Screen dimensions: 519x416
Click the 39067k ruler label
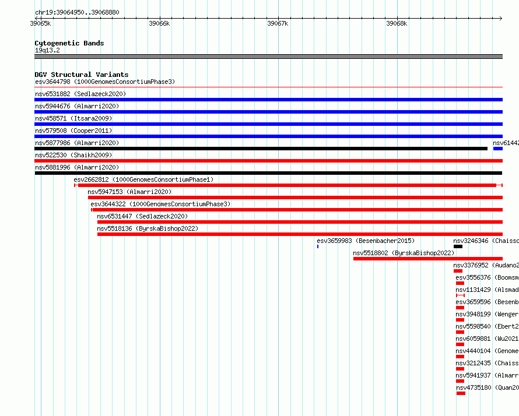(278, 23)
